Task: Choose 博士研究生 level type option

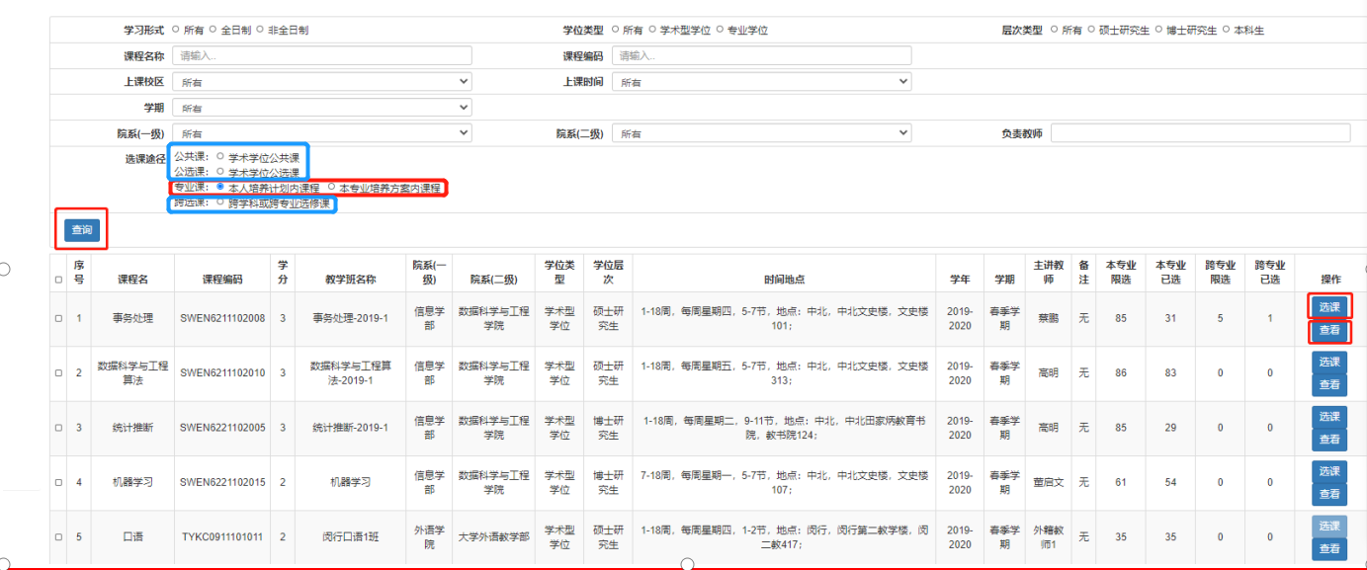Action: (1159, 30)
